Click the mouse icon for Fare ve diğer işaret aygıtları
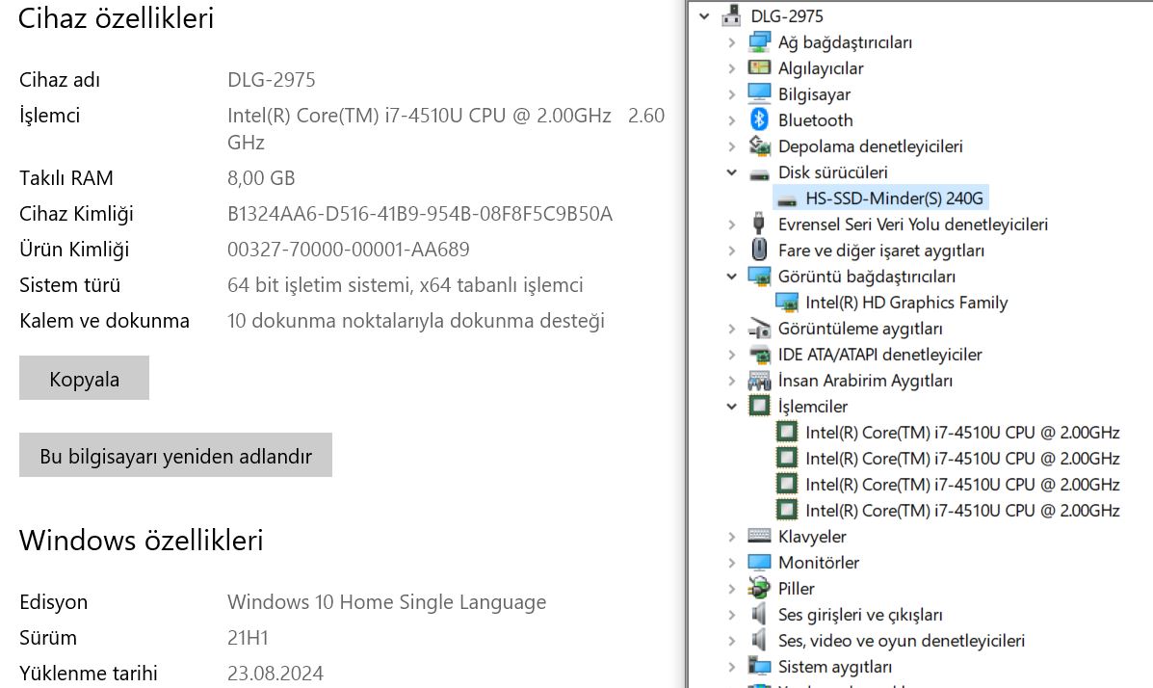1153x688 pixels. click(x=759, y=250)
